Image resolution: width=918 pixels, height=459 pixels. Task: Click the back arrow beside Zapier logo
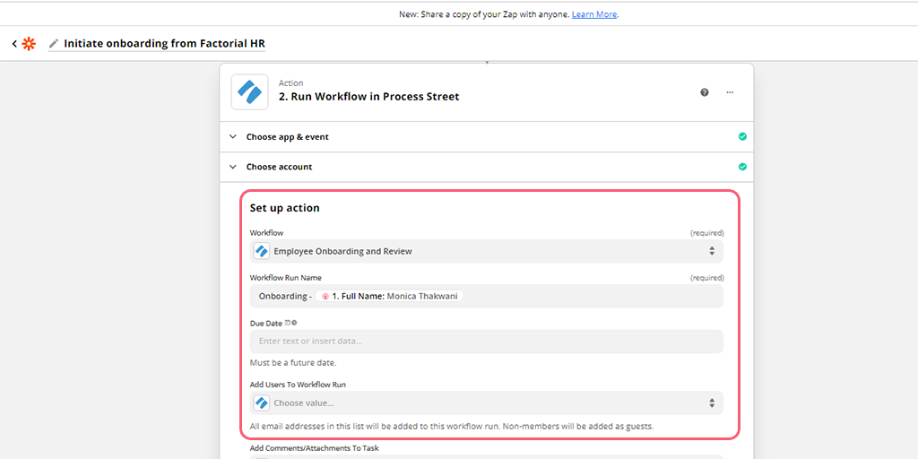[14, 44]
